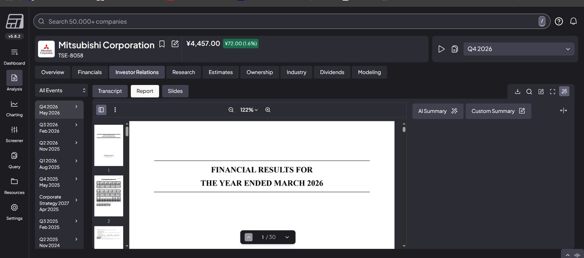Click the play icon beside quarter selector

[441, 49]
